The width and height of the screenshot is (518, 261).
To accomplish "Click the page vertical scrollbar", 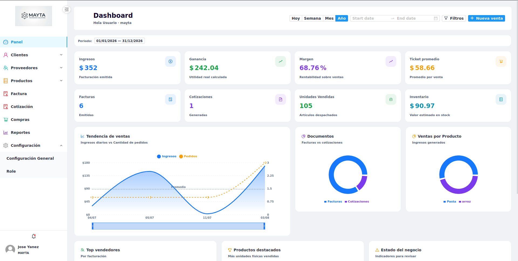I will click(517, 97).
